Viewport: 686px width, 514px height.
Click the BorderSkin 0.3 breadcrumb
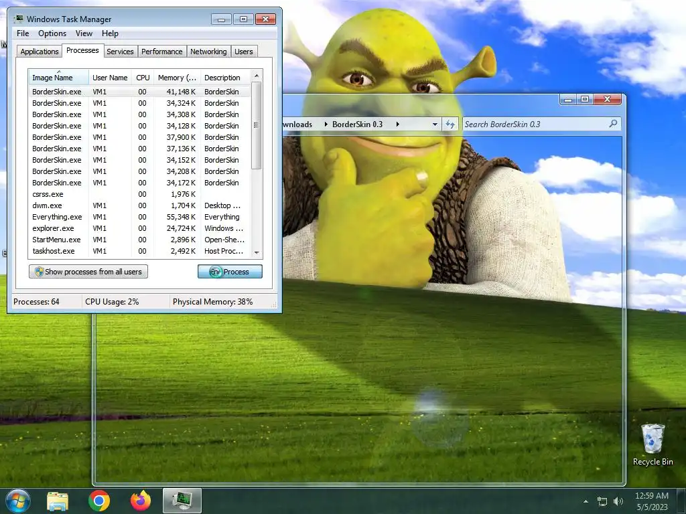(x=358, y=124)
